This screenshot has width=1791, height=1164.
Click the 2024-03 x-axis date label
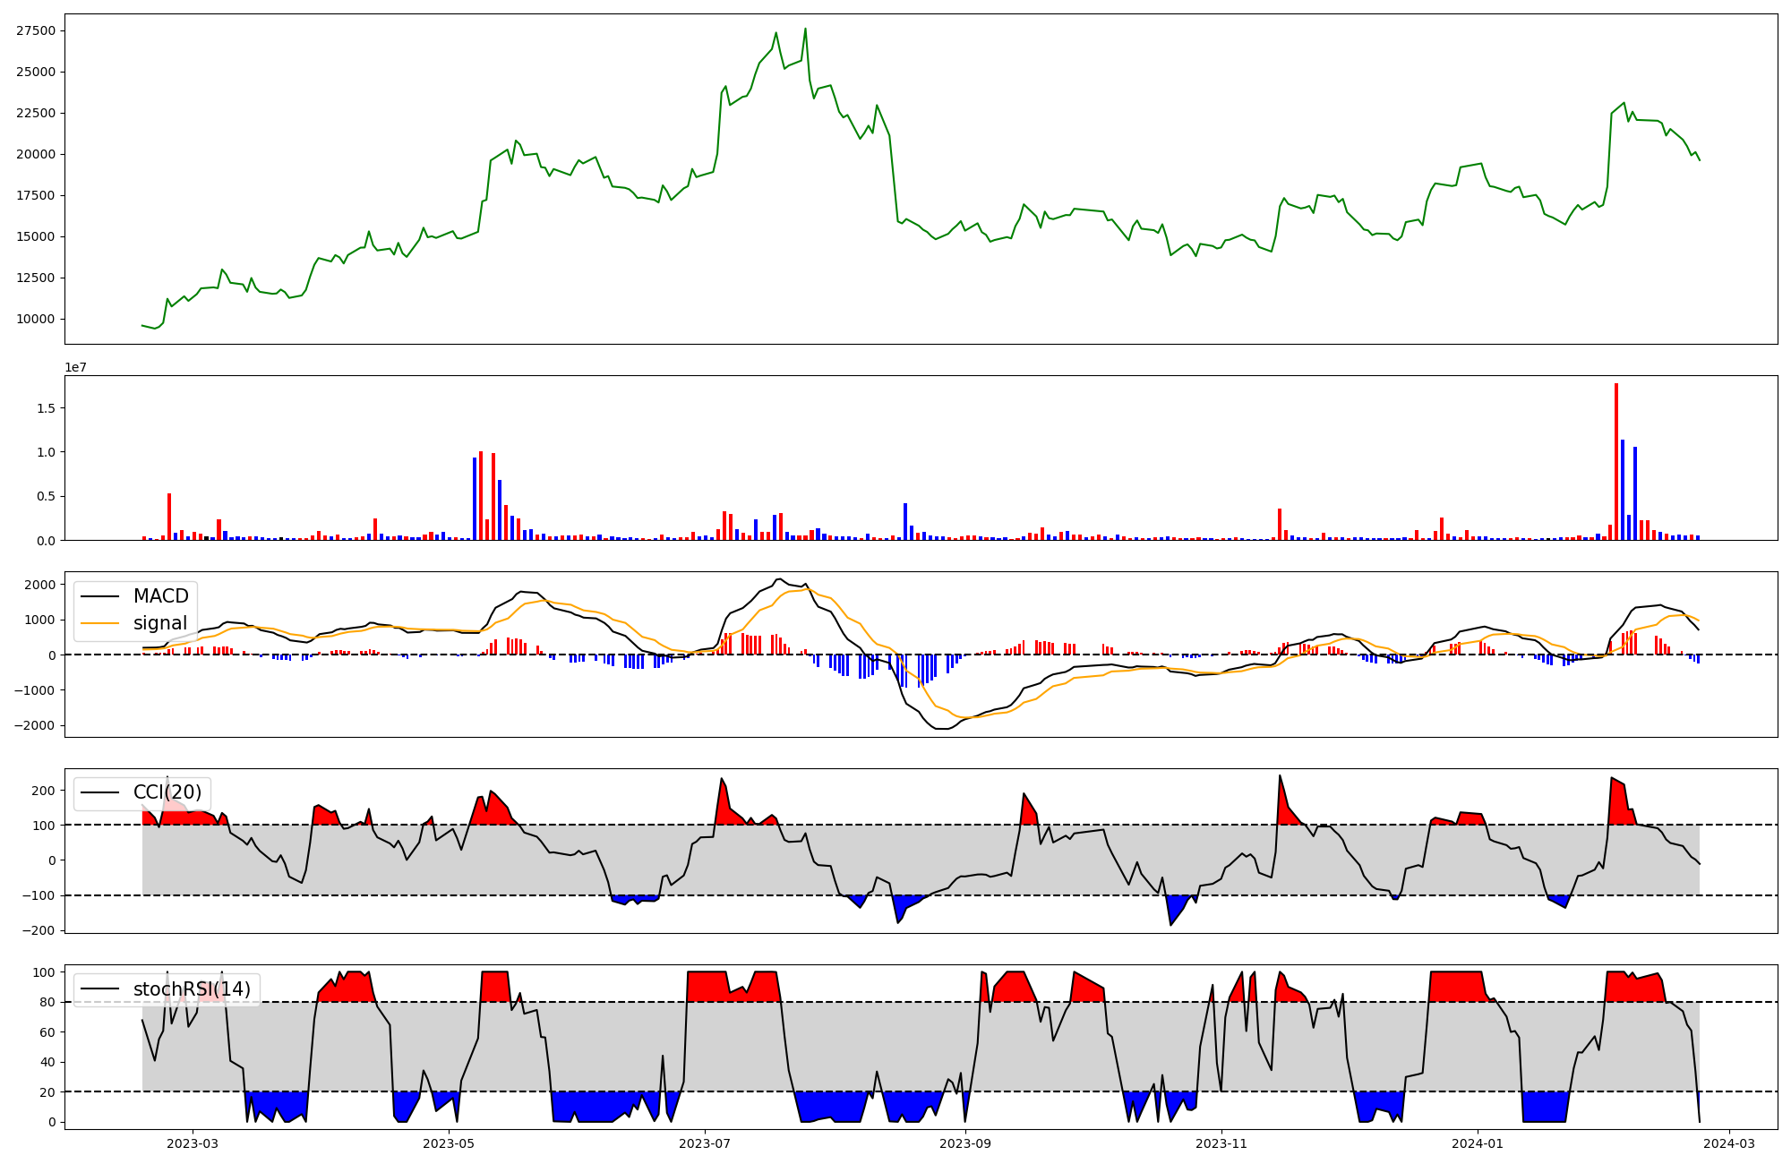pyautogui.click(x=1728, y=1143)
